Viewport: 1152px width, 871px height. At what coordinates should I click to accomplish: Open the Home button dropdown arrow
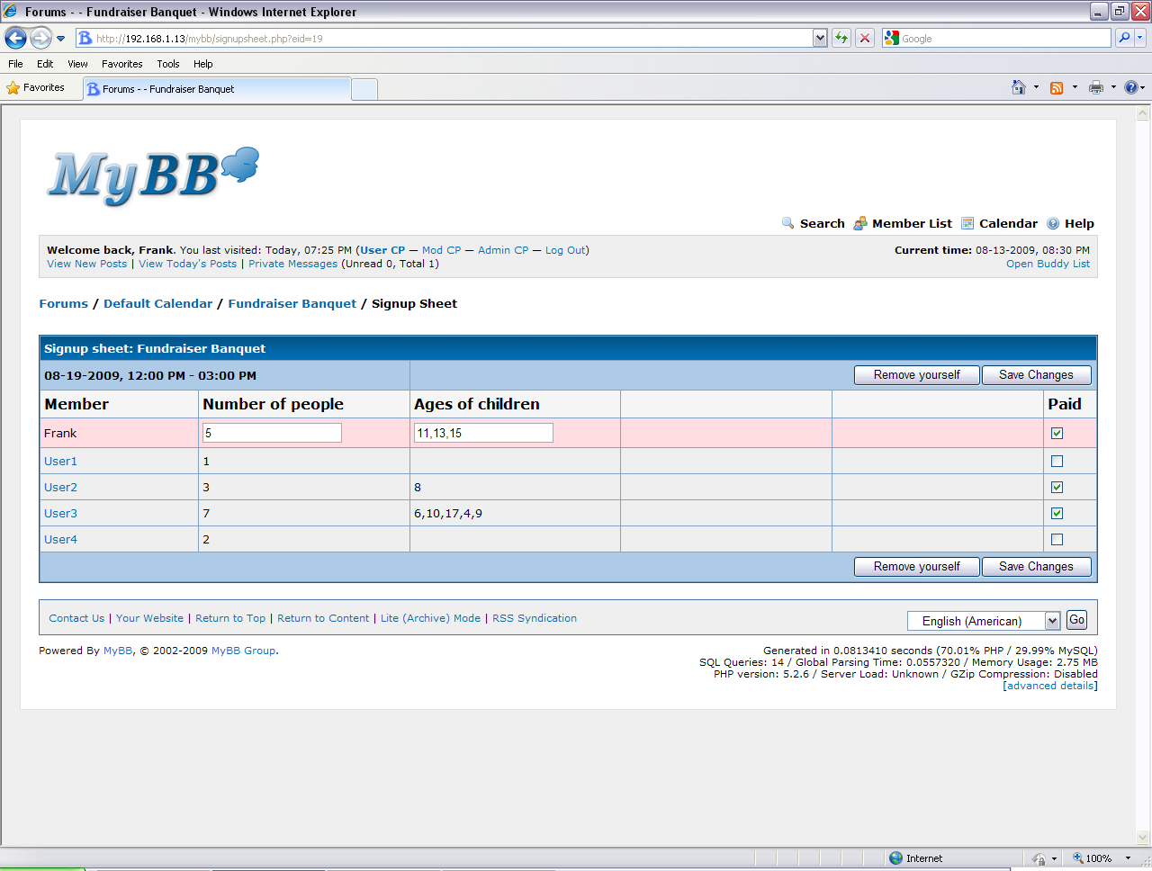pos(1036,87)
